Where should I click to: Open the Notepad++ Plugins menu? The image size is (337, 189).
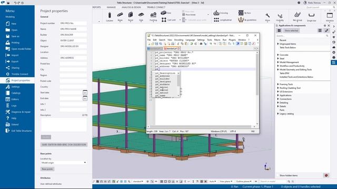tap(232, 40)
